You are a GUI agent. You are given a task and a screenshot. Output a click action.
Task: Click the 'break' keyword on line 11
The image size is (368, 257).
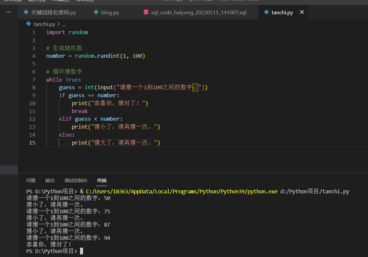click(80, 111)
